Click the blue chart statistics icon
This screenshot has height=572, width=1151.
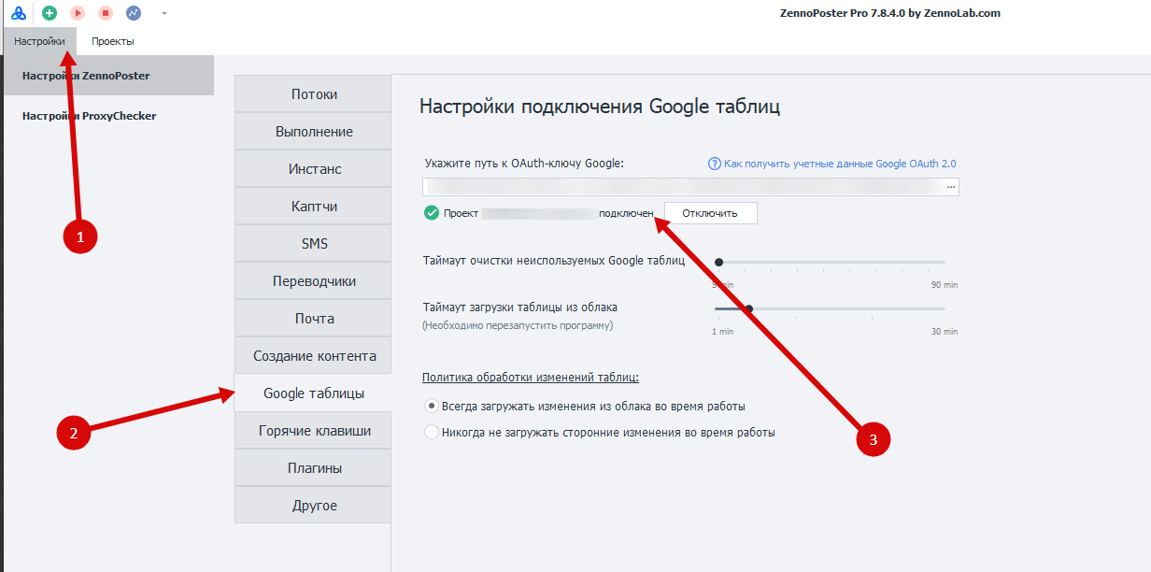(x=134, y=13)
